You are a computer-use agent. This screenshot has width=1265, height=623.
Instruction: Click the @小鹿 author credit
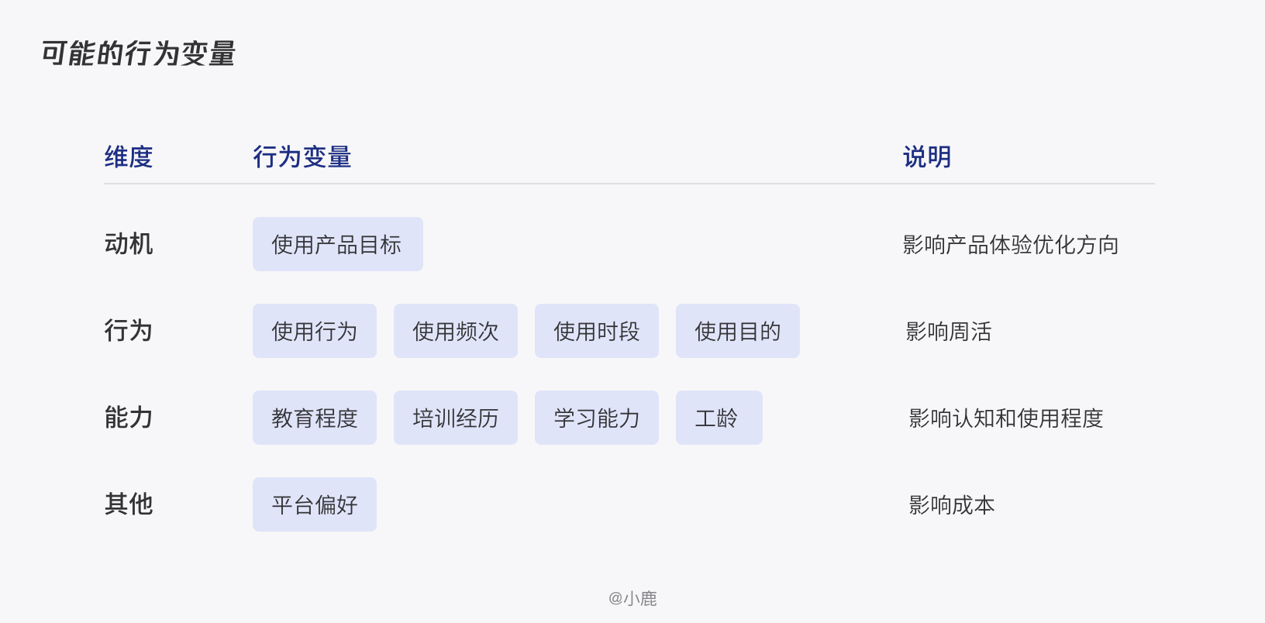click(x=632, y=598)
